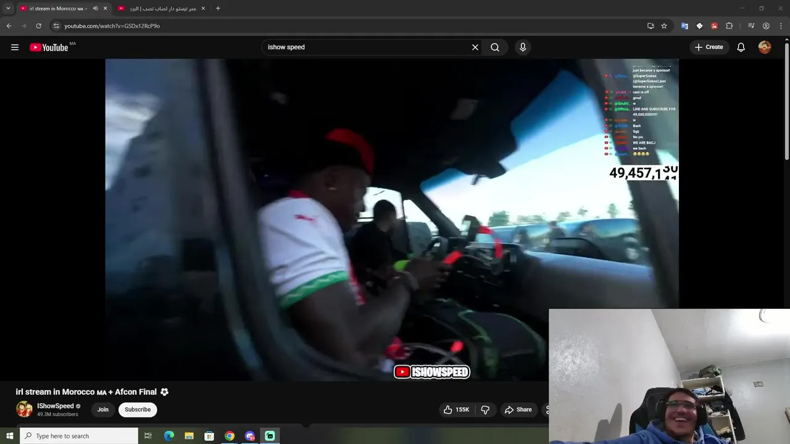Viewport: 790px width, 444px height.
Task: Like the video (155K thumbs up)
Action: [457, 409]
